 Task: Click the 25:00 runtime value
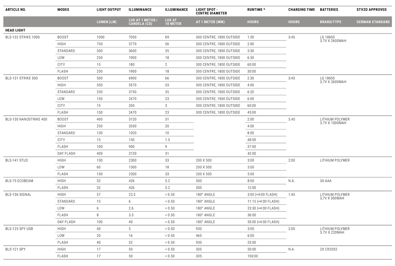(x=251, y=243)
